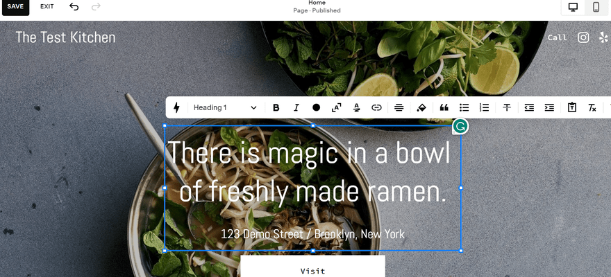Viewport: 611px width, 277px height.
Task: Click the top-center handle of text block
Action: pos(313,125)
